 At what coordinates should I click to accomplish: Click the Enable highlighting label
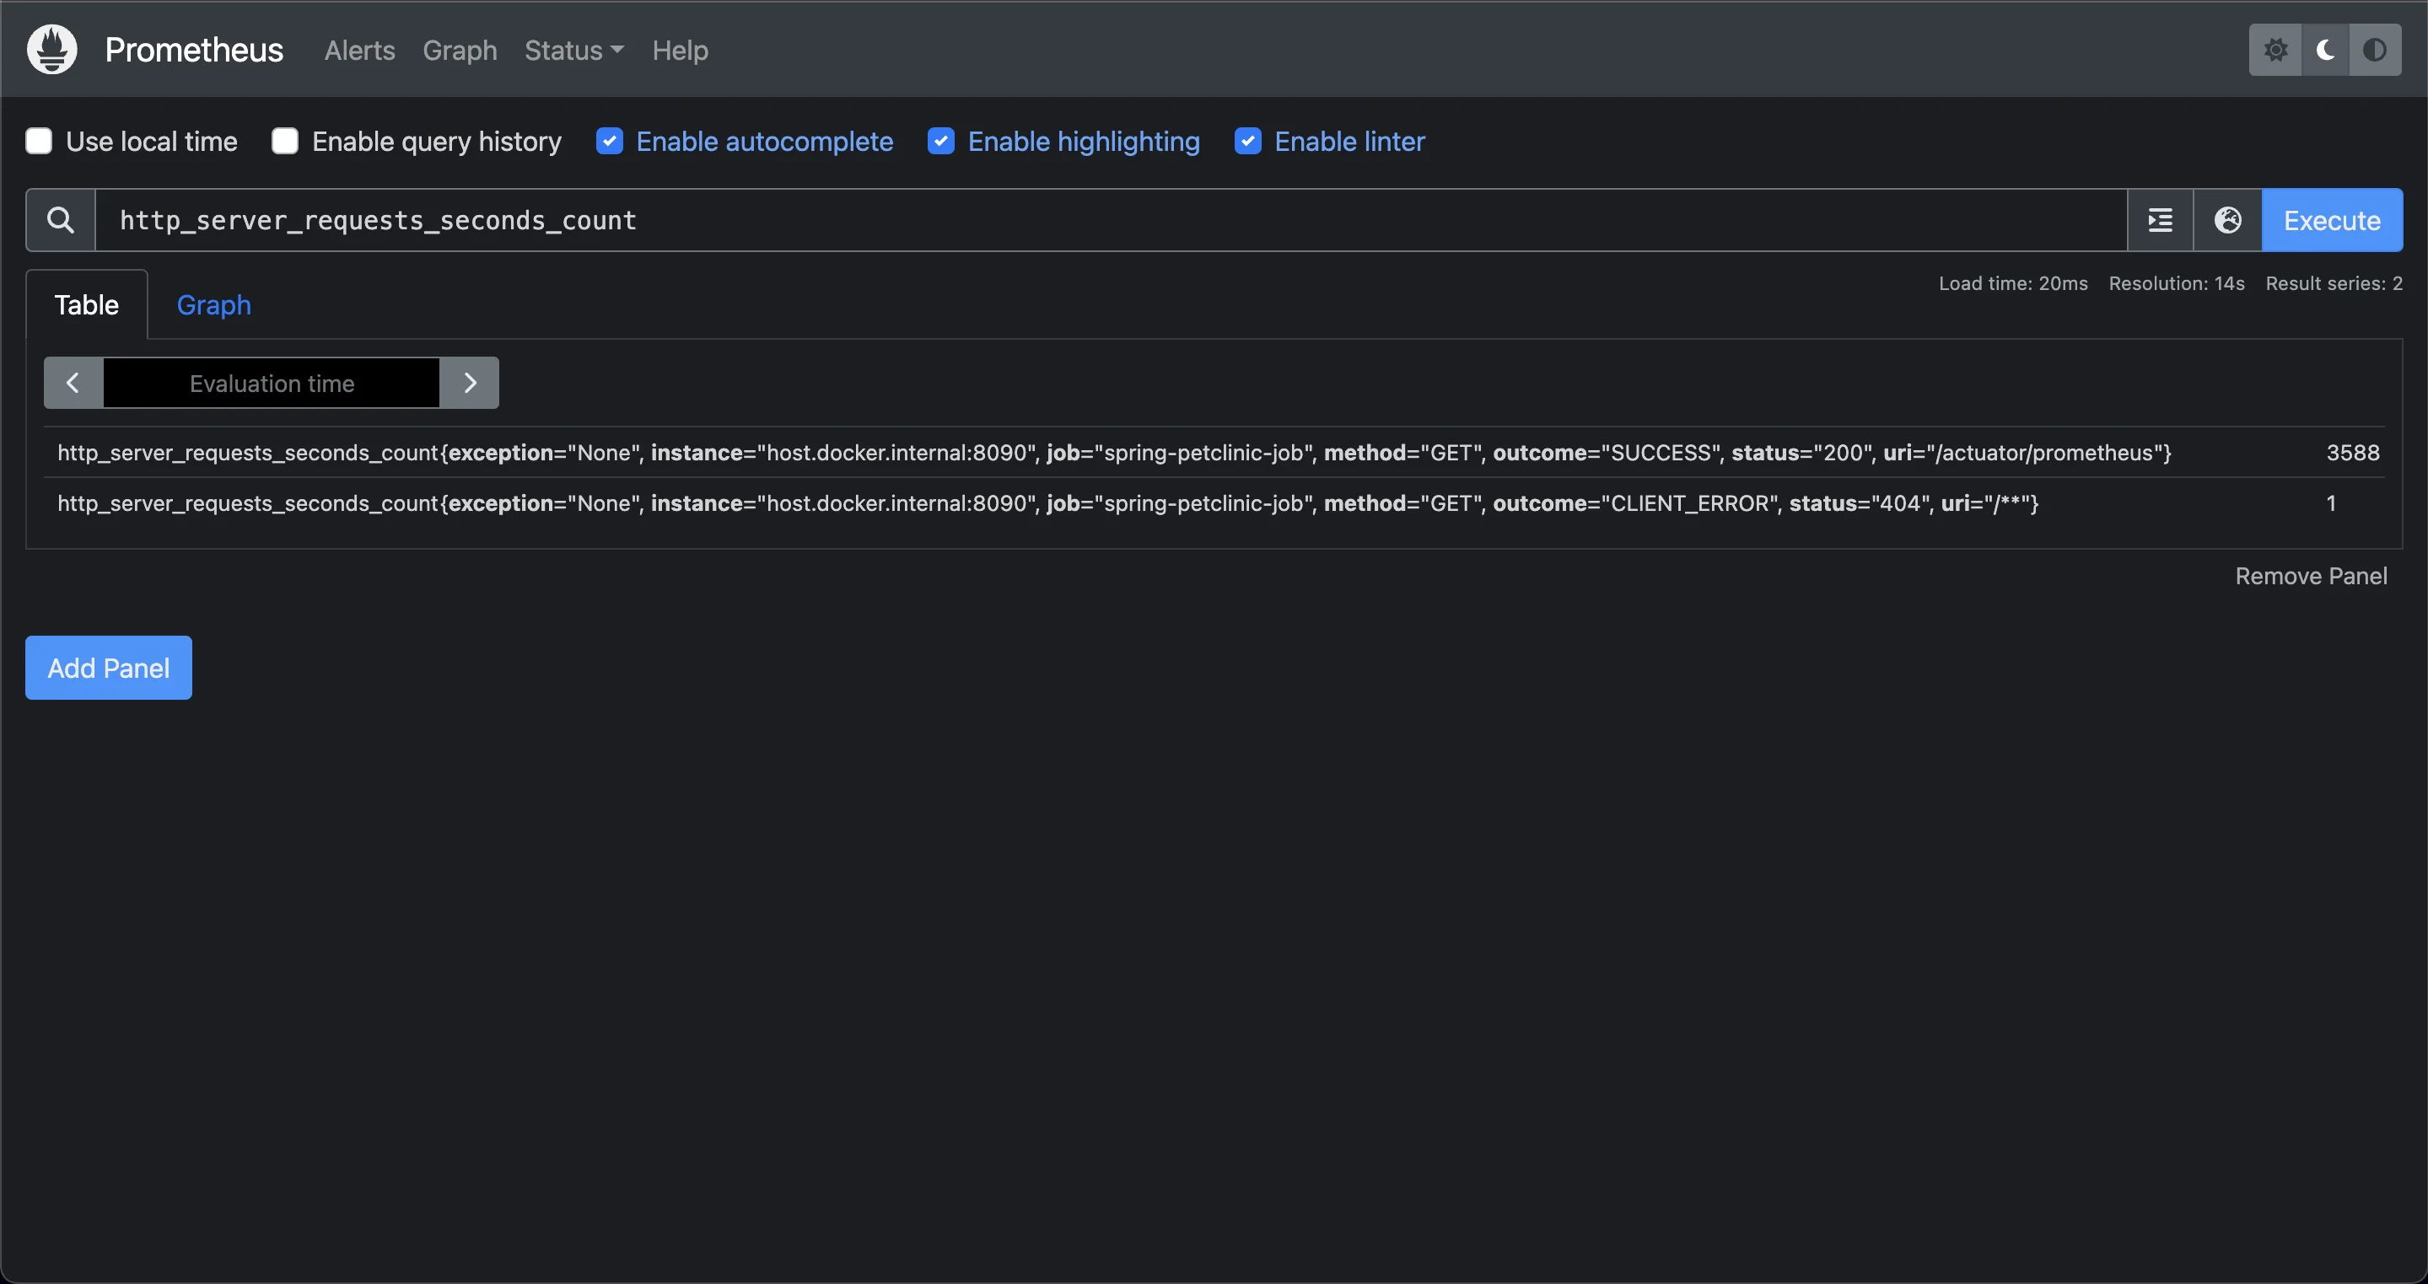click(1084, 142)
